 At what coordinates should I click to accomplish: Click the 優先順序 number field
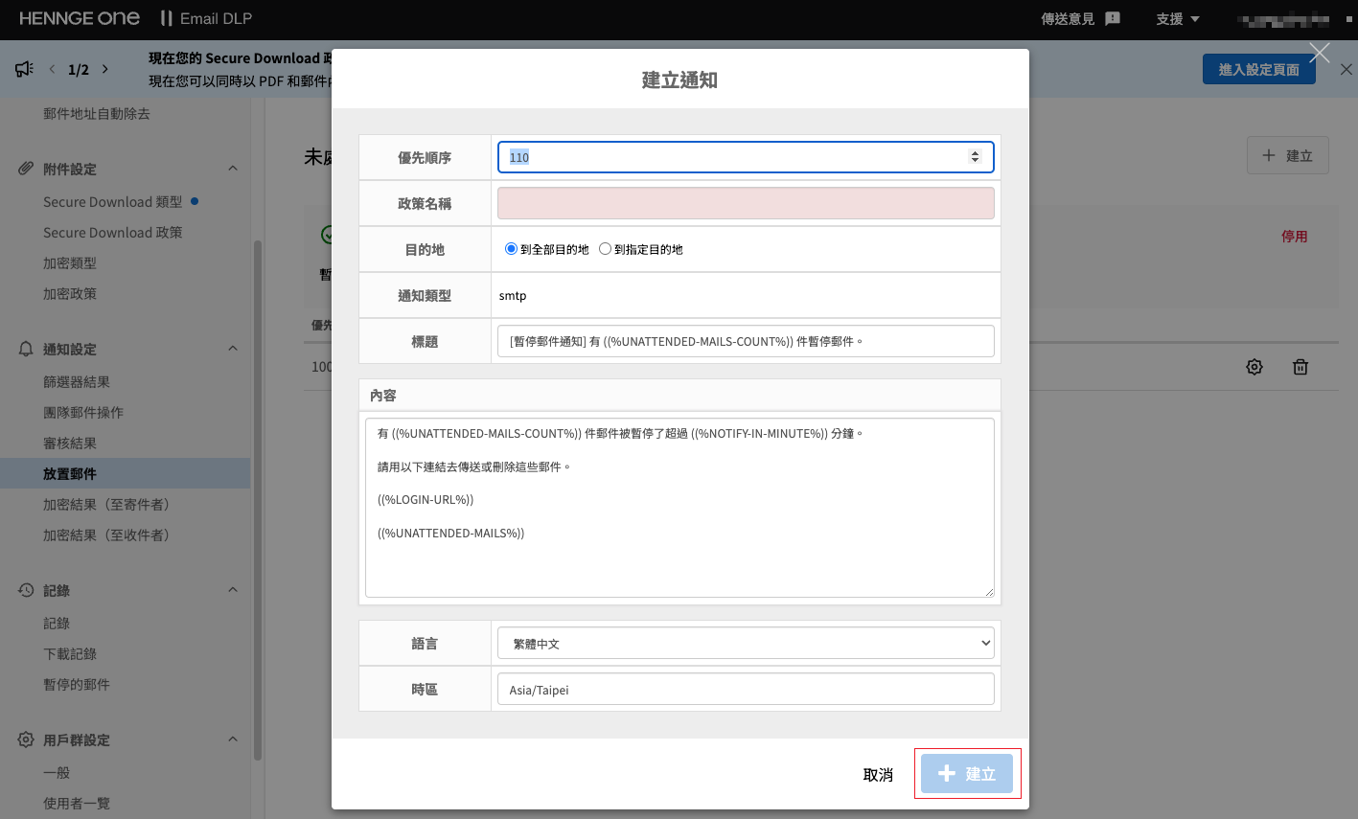(746, 157)
